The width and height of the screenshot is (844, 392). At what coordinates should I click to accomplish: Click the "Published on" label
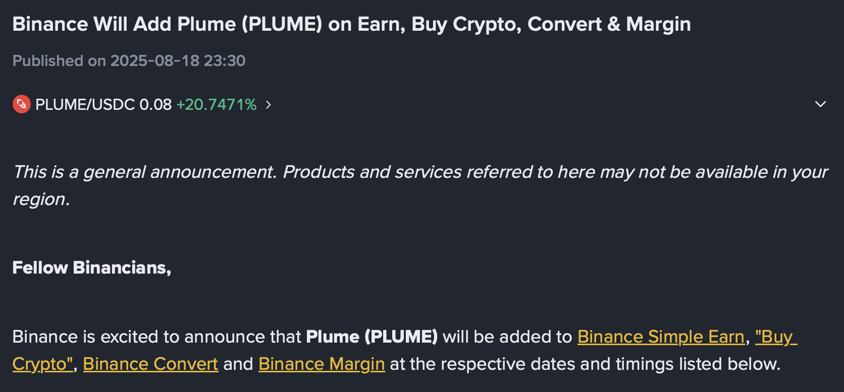click(59, 60)
